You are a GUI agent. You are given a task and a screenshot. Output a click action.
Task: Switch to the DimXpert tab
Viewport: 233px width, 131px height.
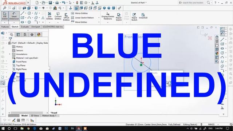[36, 27]
